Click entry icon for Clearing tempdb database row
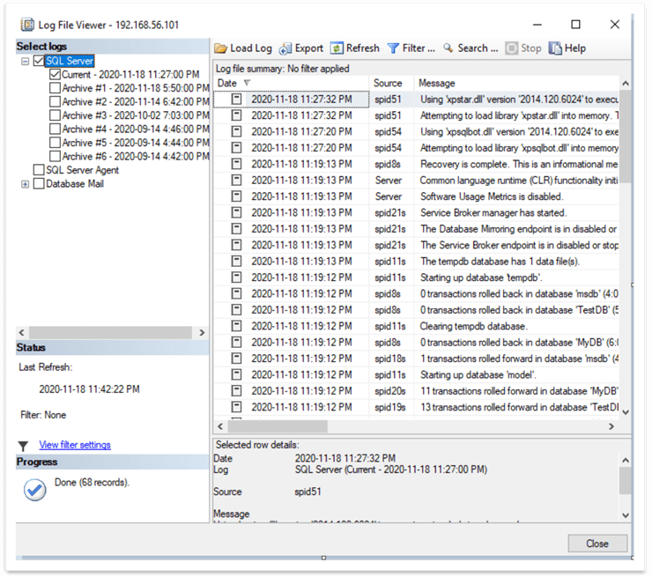 tap(237, 326)
